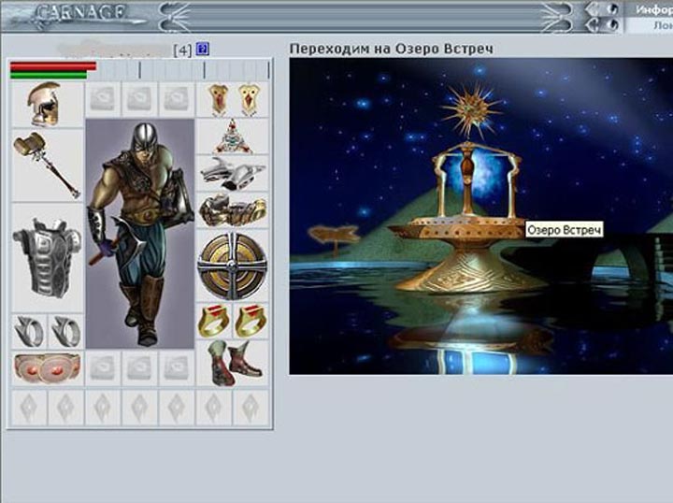Image resolution: width=673 pixels, height=503 pixels.
Task: Click the left gold shield-shaped earring
Action: coord(218,99)
